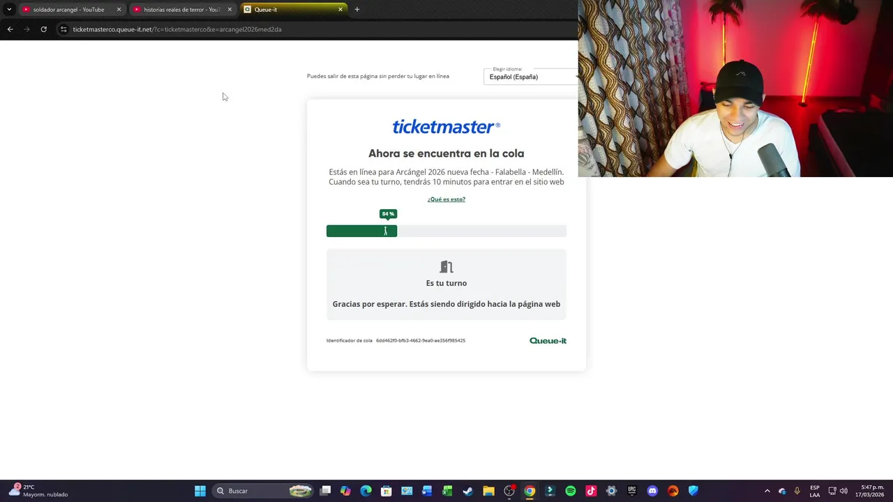Screen dimensions: 893x502
Task: Click the microphone tray icon
Action: point(797,491)
